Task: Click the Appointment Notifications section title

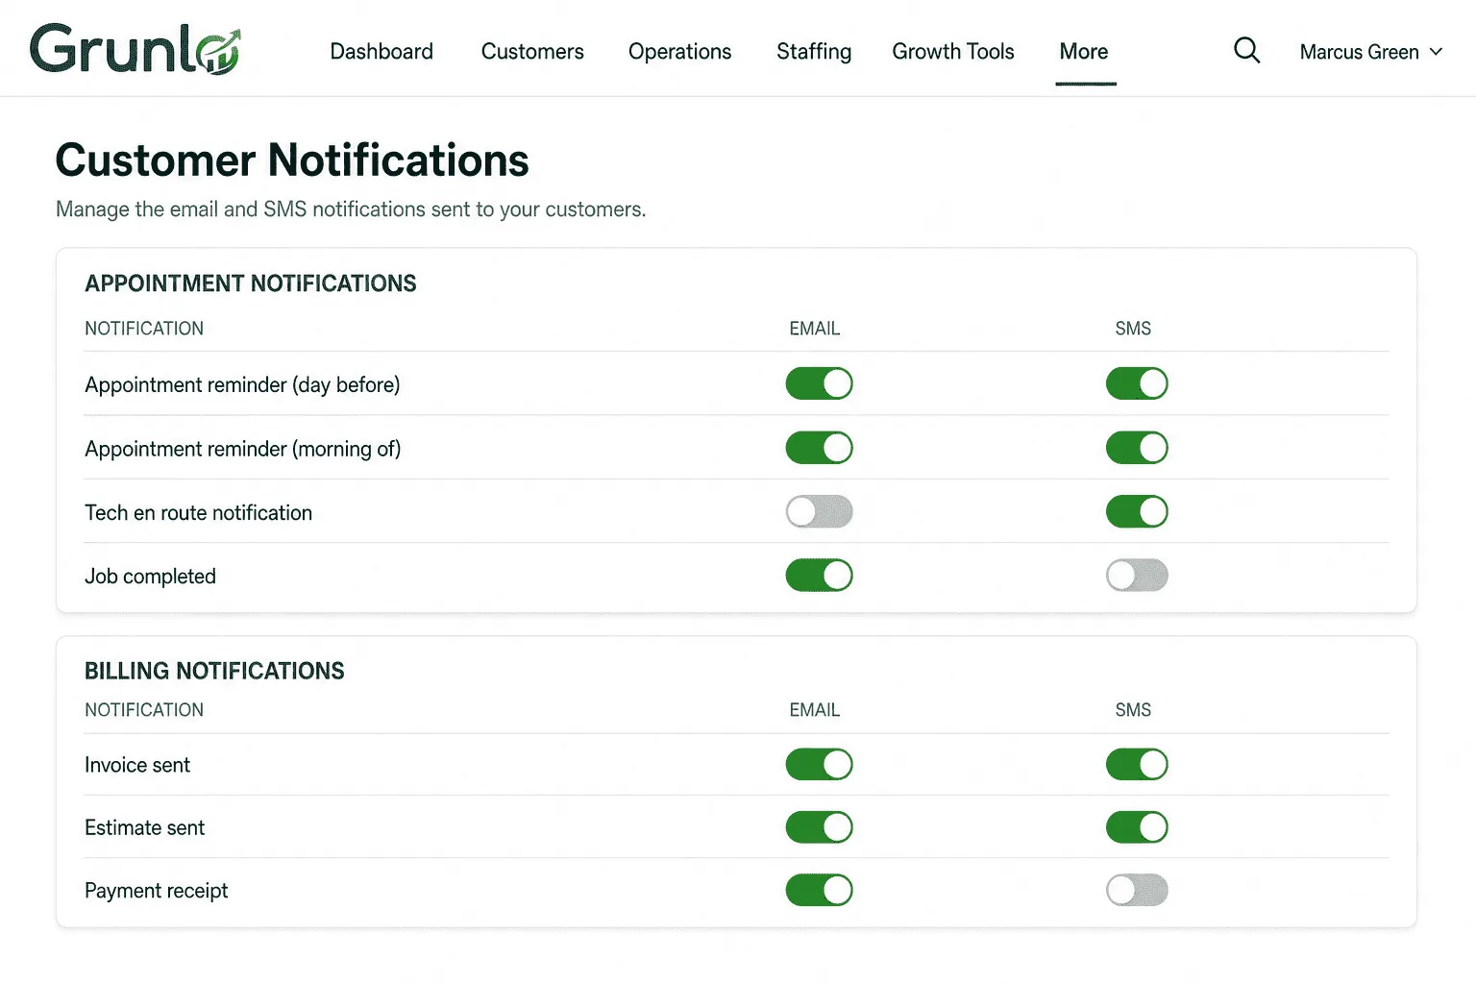Action: point(251,283)
